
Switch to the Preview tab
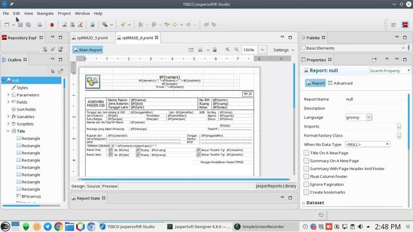(x=110, y=186)
